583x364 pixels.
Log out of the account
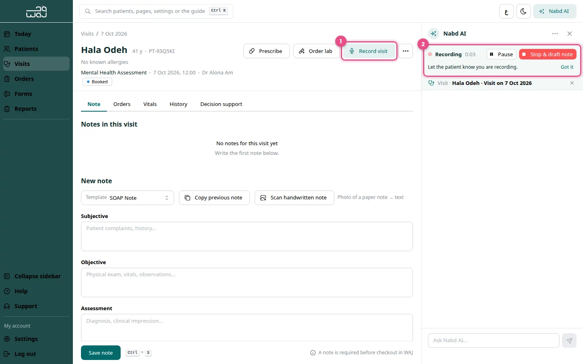(36, 354)
